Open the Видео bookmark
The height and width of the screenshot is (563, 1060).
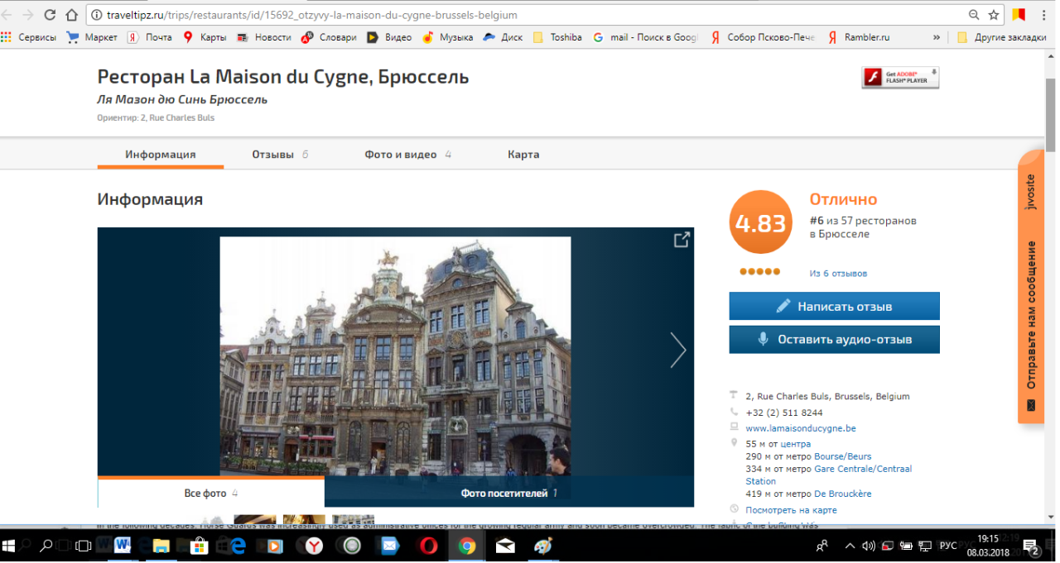pos(389,37)
